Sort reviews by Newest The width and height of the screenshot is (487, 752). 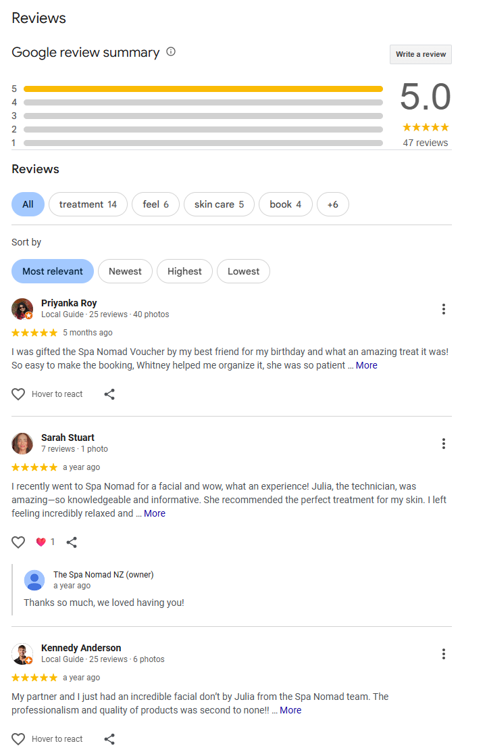coord(125,271)
